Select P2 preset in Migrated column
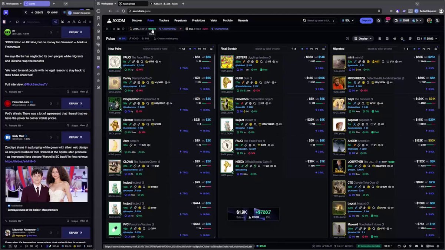 (x=424, y=49)
